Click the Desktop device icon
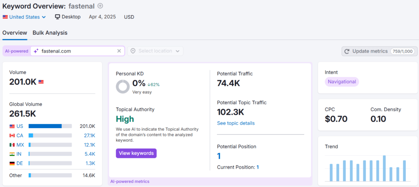The image size is (419, 187). point(57,17)
